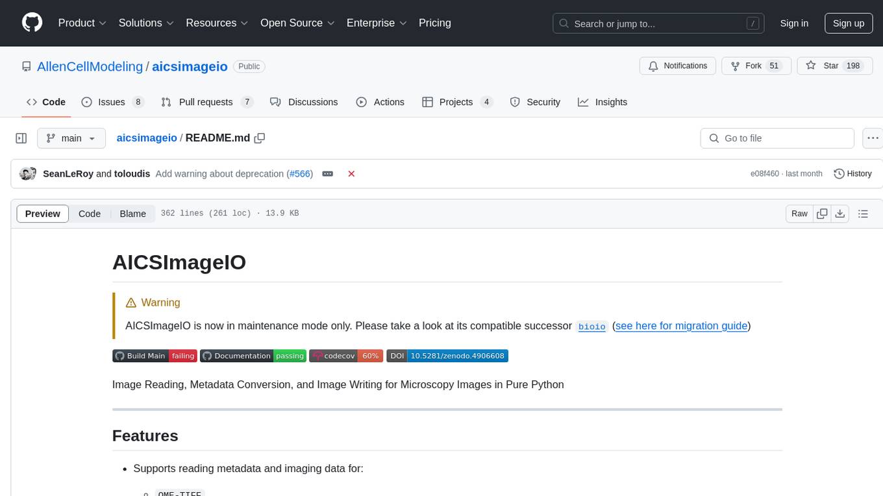The width and height of the screenshot is (883, 496).
Task: Open the Actions tab
Action: coord(380,102)
